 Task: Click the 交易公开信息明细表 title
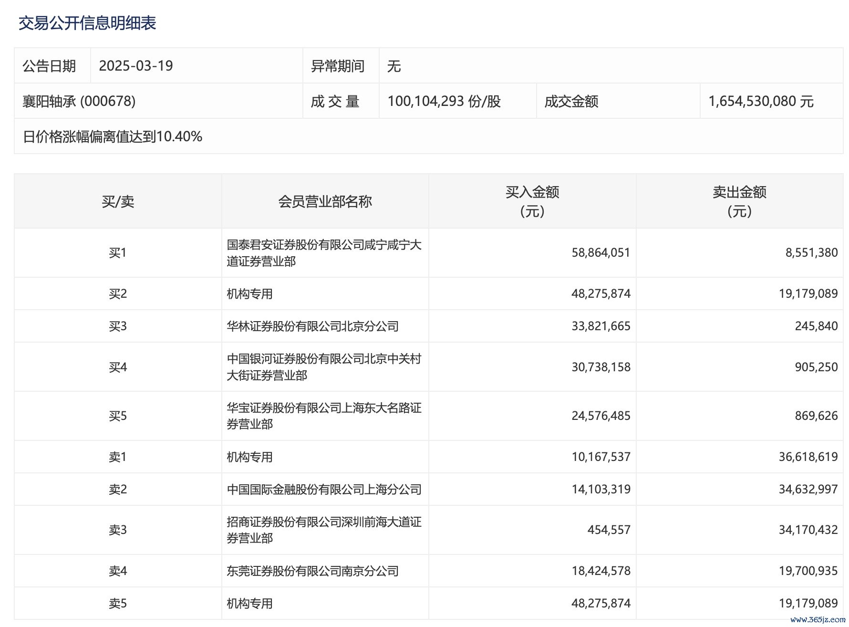coord(87,23)
